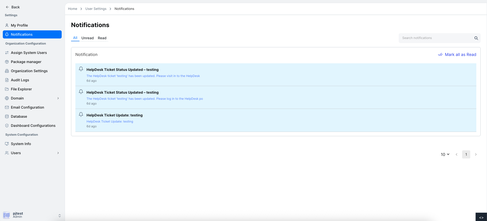Click the code toggle icon in bottom corner

pyautogui.click(x=481, y=217)
